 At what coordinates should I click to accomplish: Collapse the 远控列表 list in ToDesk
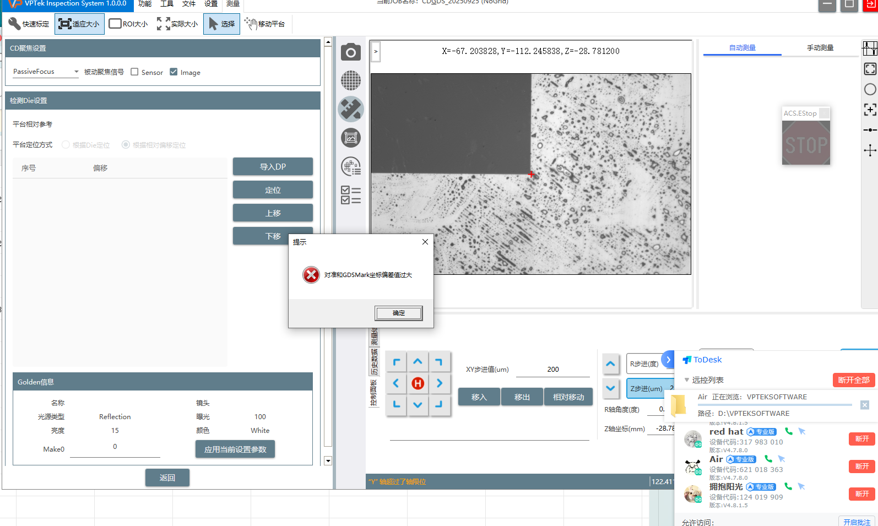pyautogui.click(x=686, y=380)
